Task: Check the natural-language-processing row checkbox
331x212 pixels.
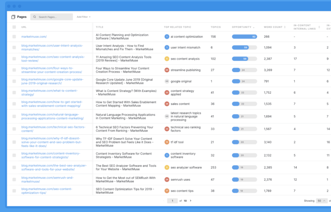Action: (14, 116)
